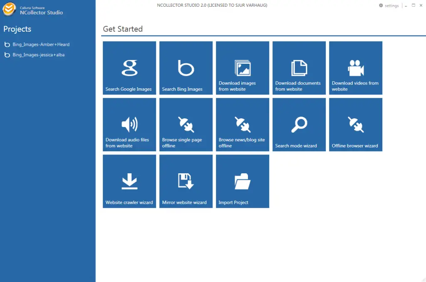
Task: Open Download audio files from website
Action: (129, 125)
